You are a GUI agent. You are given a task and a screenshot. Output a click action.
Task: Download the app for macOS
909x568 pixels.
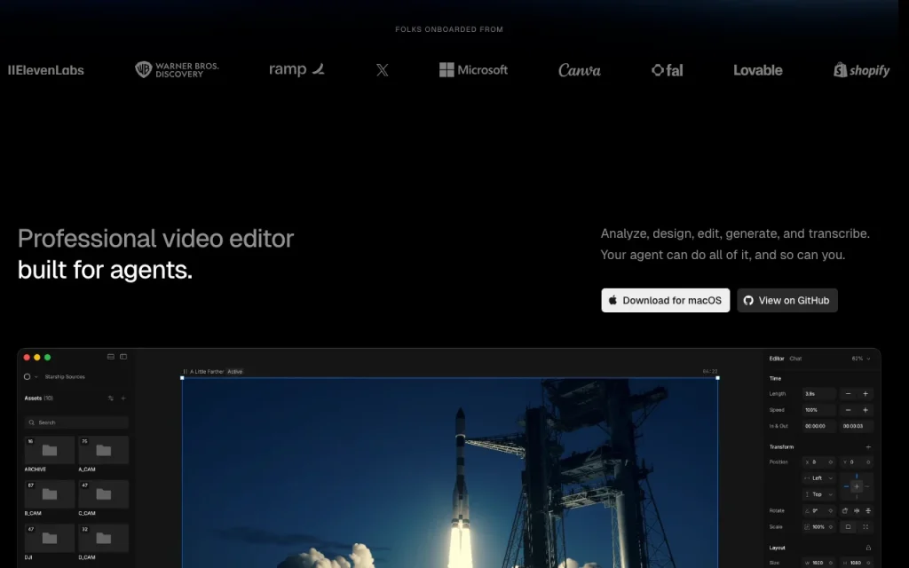coord(666,300)
